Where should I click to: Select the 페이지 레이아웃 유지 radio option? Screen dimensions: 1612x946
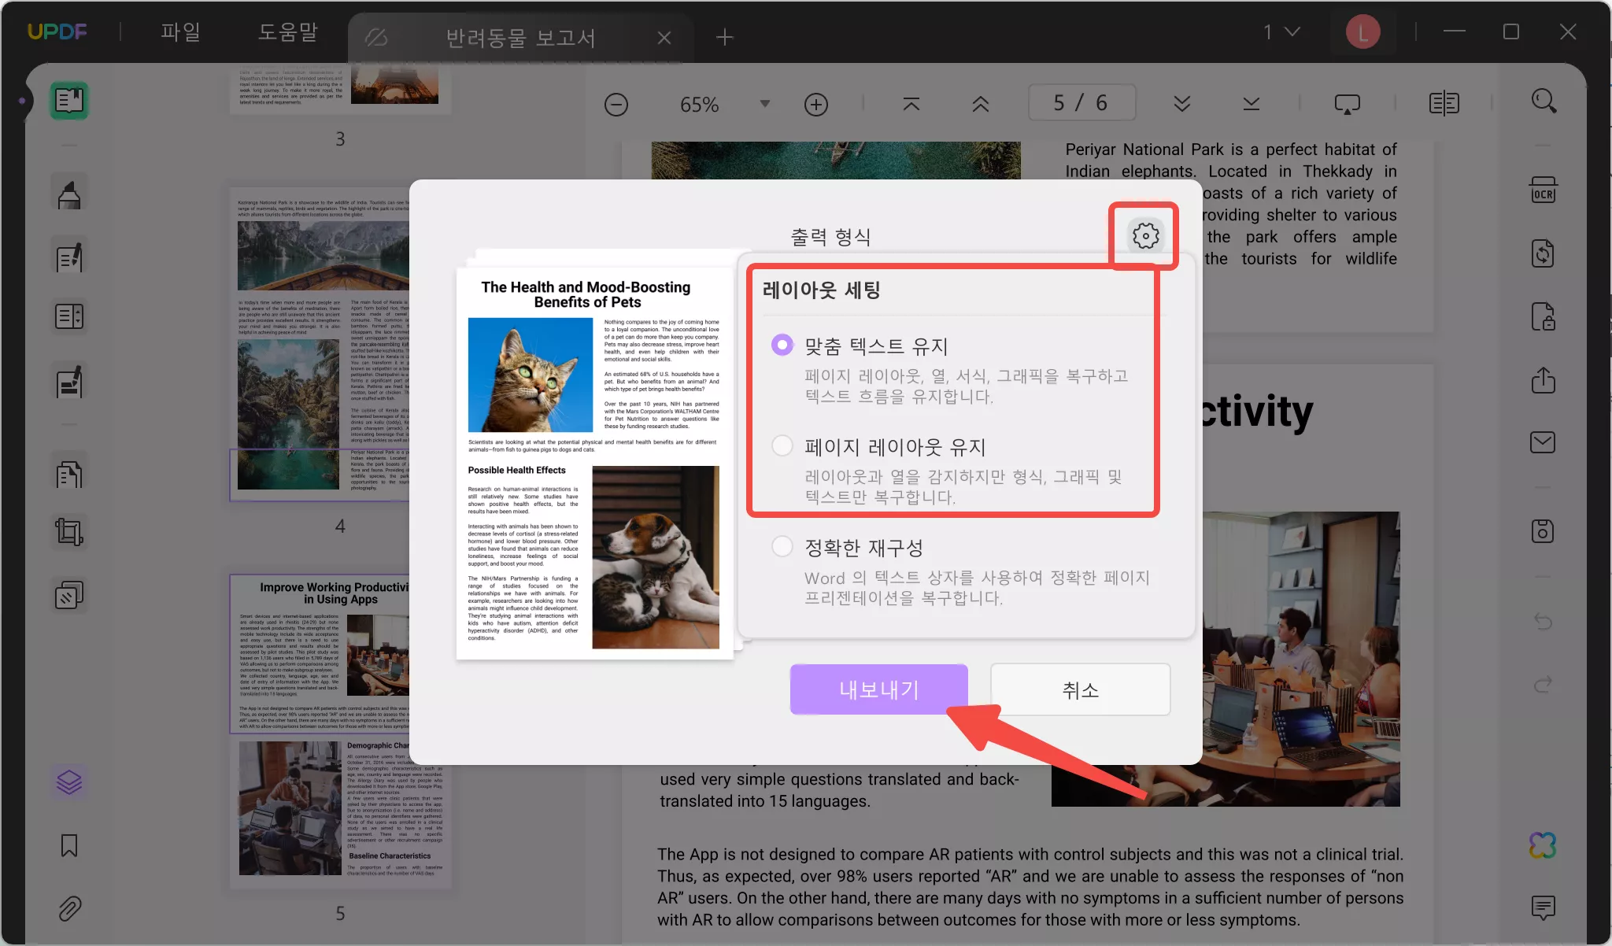(782, 445)
